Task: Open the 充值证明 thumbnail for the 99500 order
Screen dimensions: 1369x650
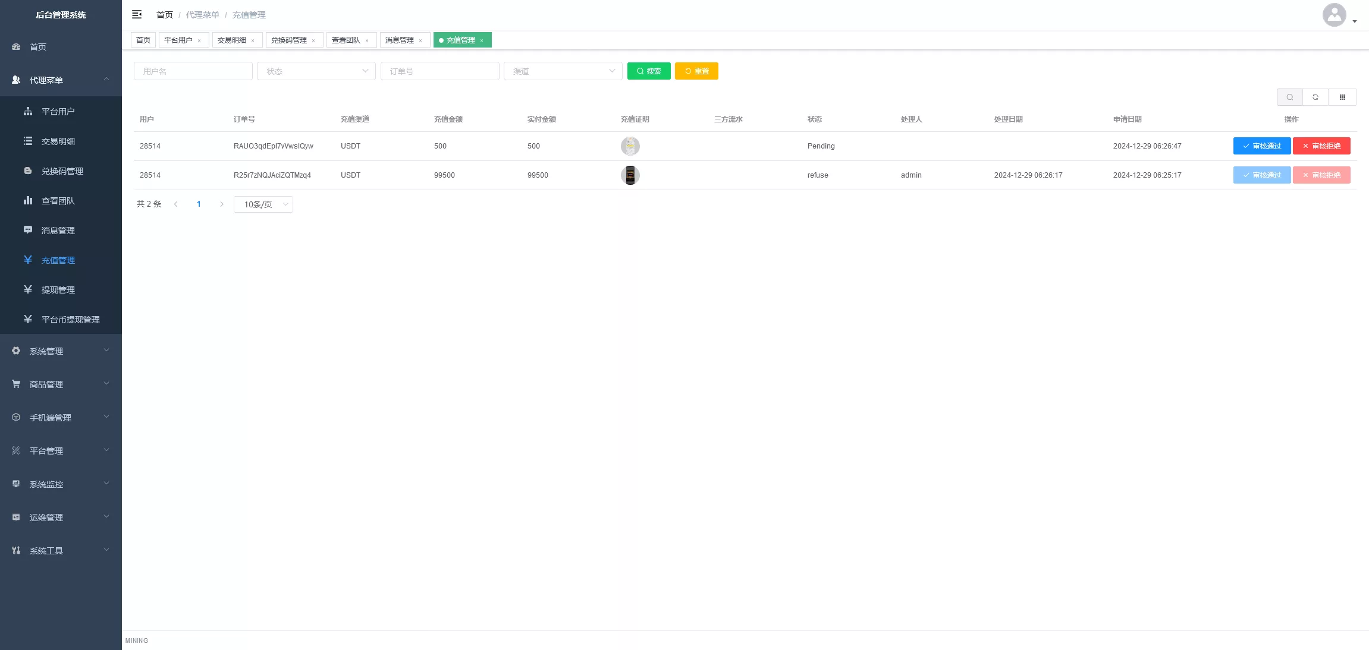Action: (630, 175)
